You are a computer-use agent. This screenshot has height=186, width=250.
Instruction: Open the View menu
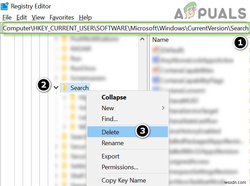[x=38, y=17]
